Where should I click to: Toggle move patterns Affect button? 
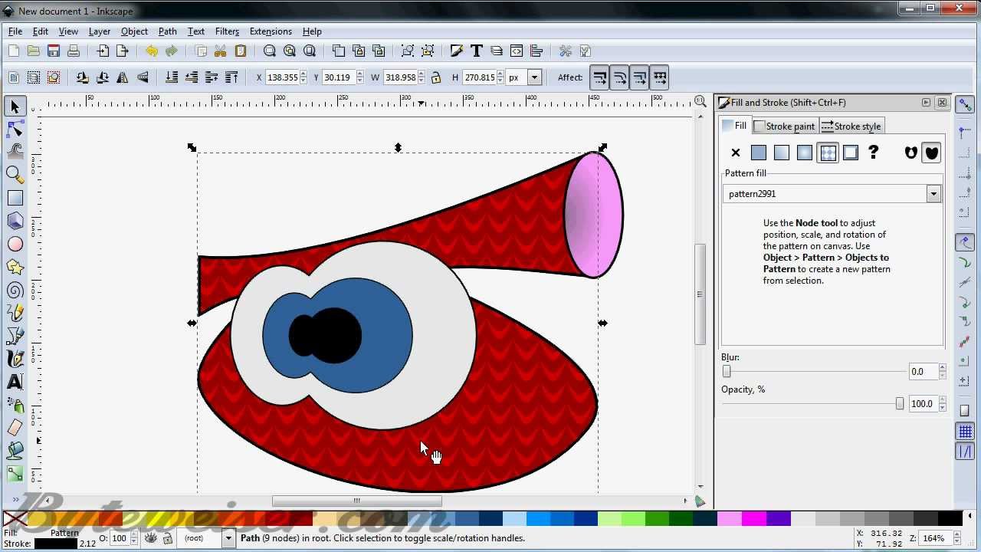(x=659, y=77)
